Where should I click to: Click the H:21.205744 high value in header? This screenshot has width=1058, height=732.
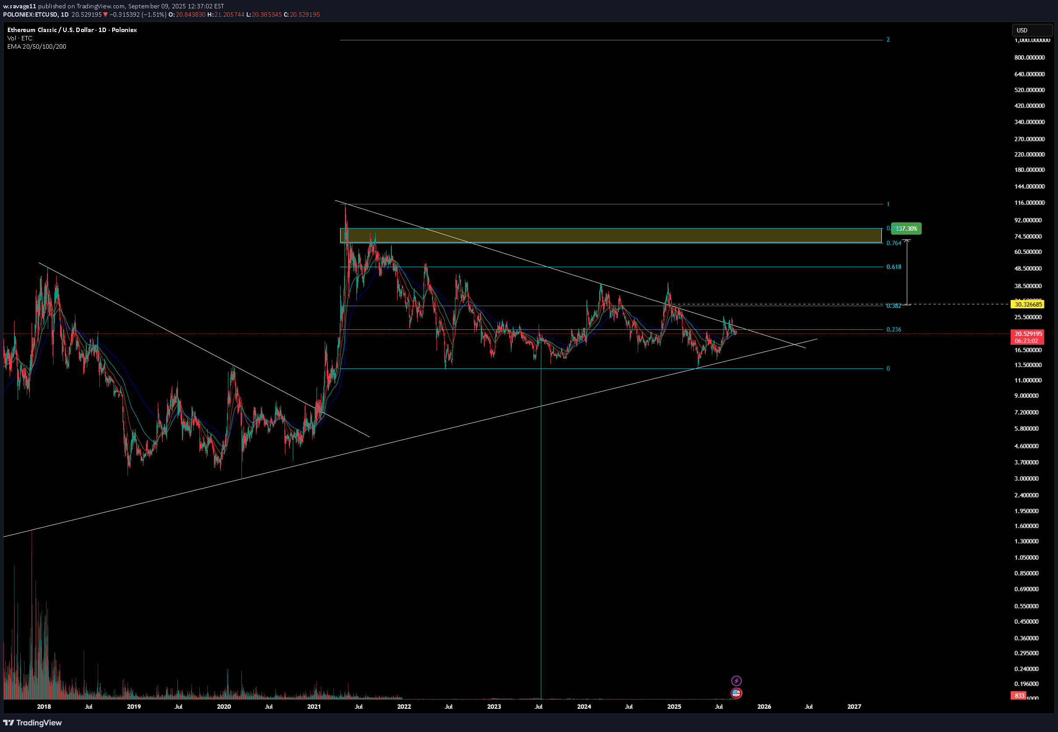(x=226, y=14)
